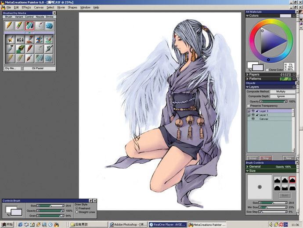
Task: Select the paint tube brush icon
Action: click(x=29, y=40)
